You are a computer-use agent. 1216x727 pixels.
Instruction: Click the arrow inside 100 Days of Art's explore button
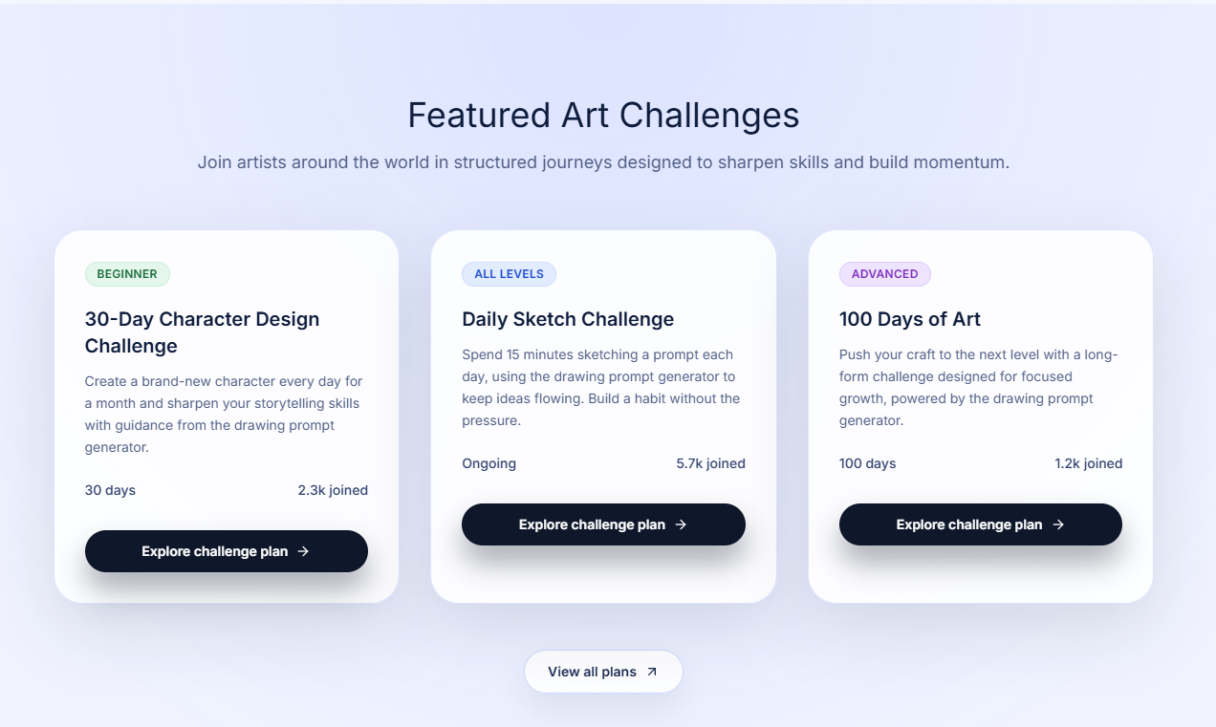1058,524
